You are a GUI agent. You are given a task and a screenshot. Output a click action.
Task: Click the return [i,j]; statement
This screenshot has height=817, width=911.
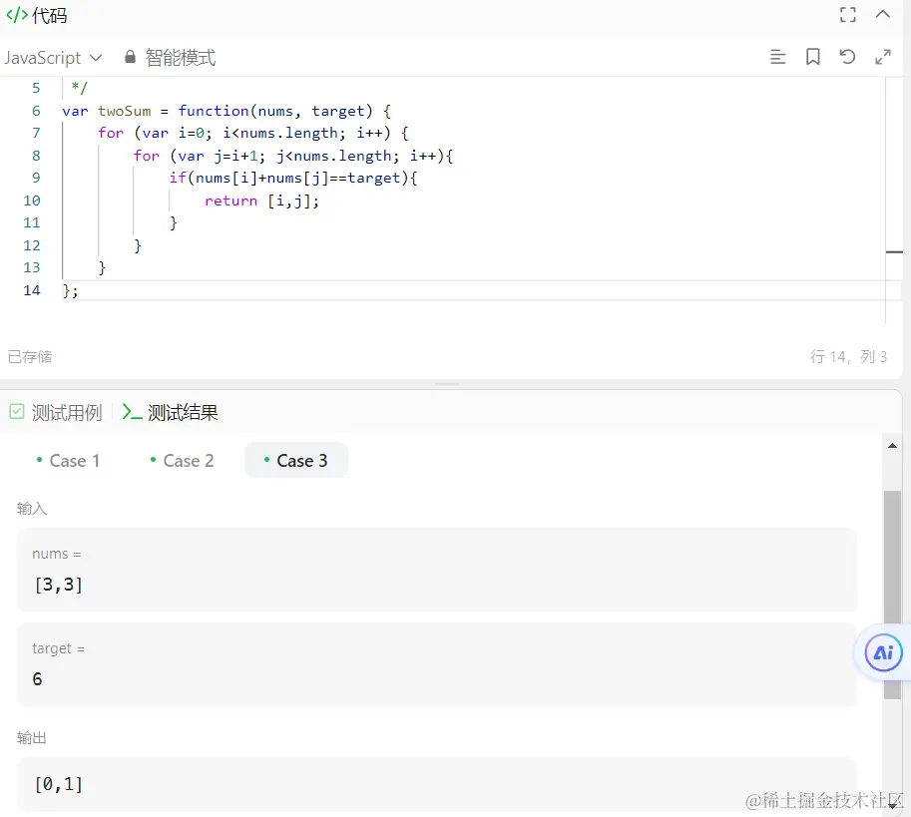tap(261, 201)
